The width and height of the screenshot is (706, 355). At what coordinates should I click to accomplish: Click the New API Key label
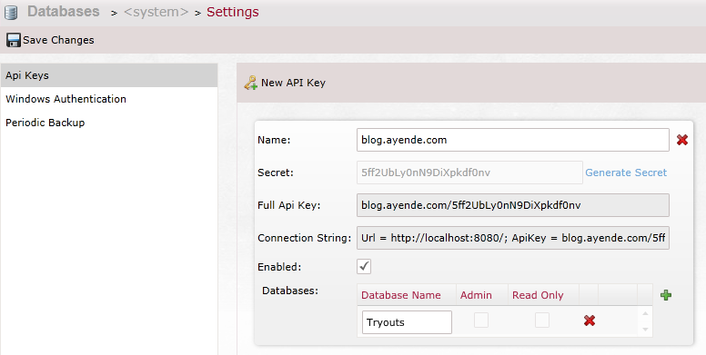tap(293, 83)
